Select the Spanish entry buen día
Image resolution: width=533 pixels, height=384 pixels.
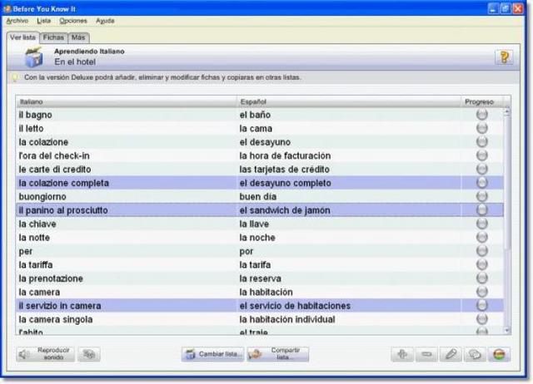[257, 197]
